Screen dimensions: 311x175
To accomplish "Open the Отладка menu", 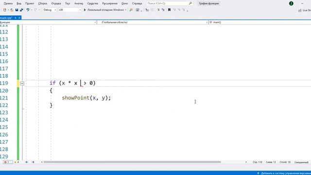I will pyautogui.click(x=56, y=3).
